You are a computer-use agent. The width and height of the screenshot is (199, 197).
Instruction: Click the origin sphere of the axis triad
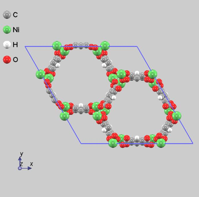[20, 168]
